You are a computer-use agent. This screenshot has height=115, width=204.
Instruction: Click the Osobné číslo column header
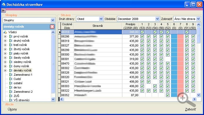(67, 26)
